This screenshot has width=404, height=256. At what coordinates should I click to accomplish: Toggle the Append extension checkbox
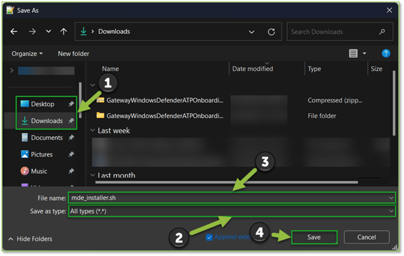pyautogui.click(x=210, y=237)
